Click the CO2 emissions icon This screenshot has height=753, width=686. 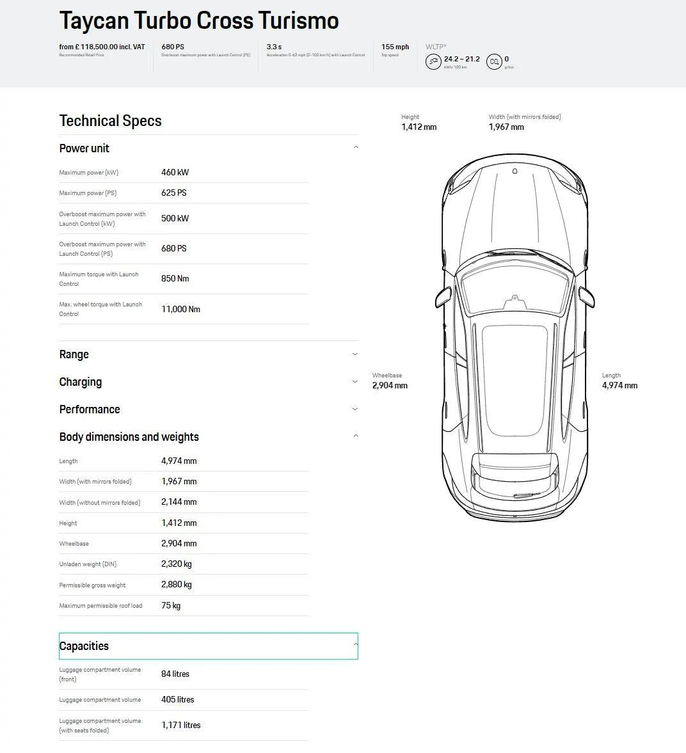(x=494, y=61)
